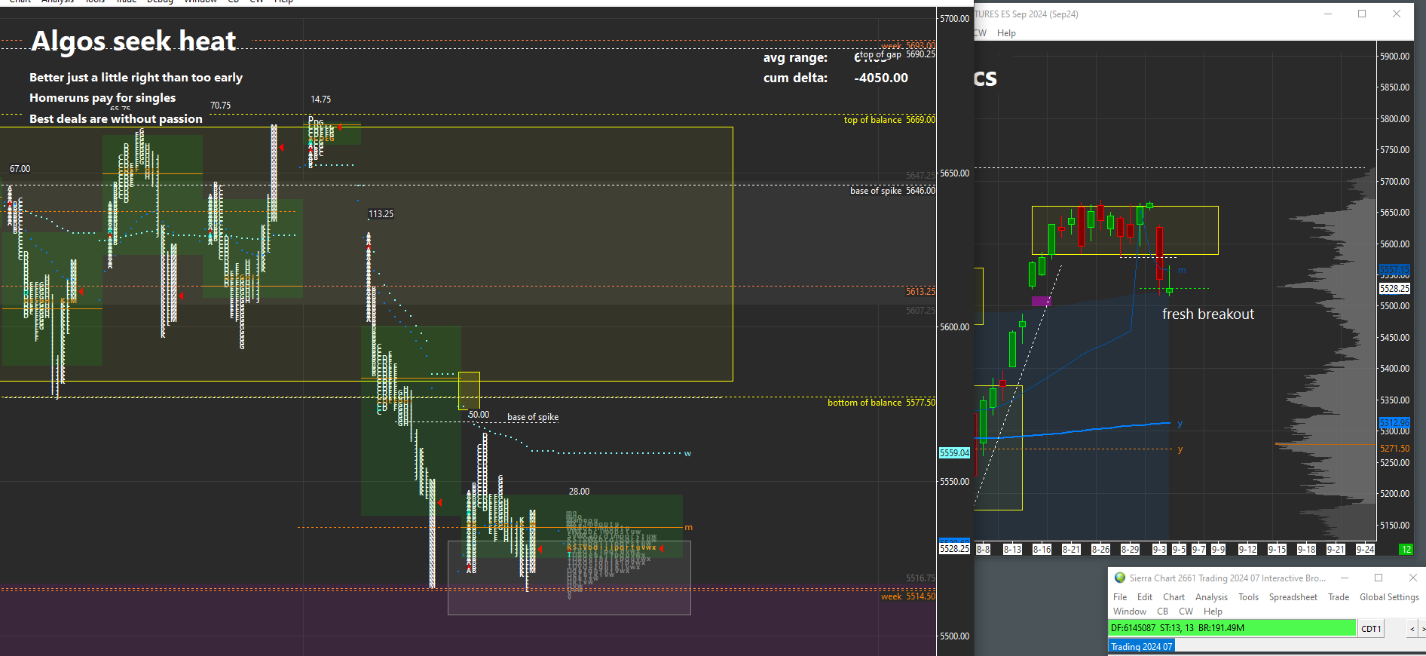Click the 67.00 range label on main chart
Viewport: 1426px width, 656px height.
(x=20, y=169)
